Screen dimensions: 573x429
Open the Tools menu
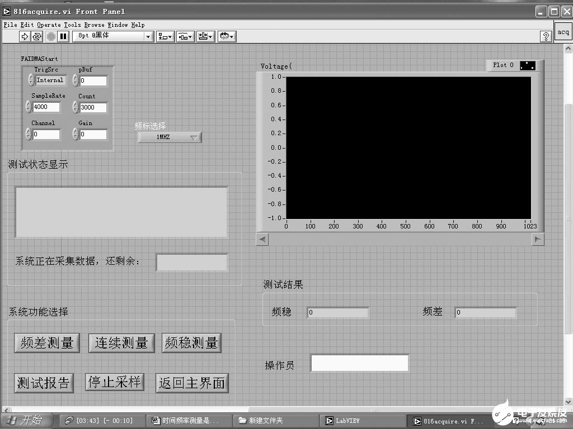[x=72, y=25]
